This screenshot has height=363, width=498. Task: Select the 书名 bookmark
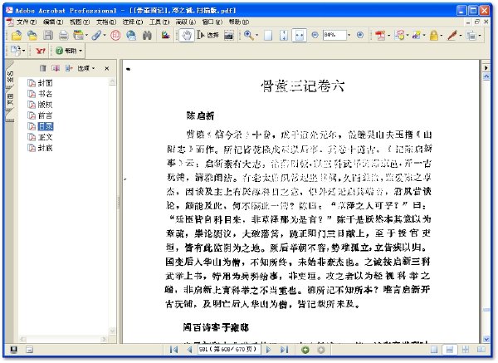pyautogui.click(x=45, y=94)
